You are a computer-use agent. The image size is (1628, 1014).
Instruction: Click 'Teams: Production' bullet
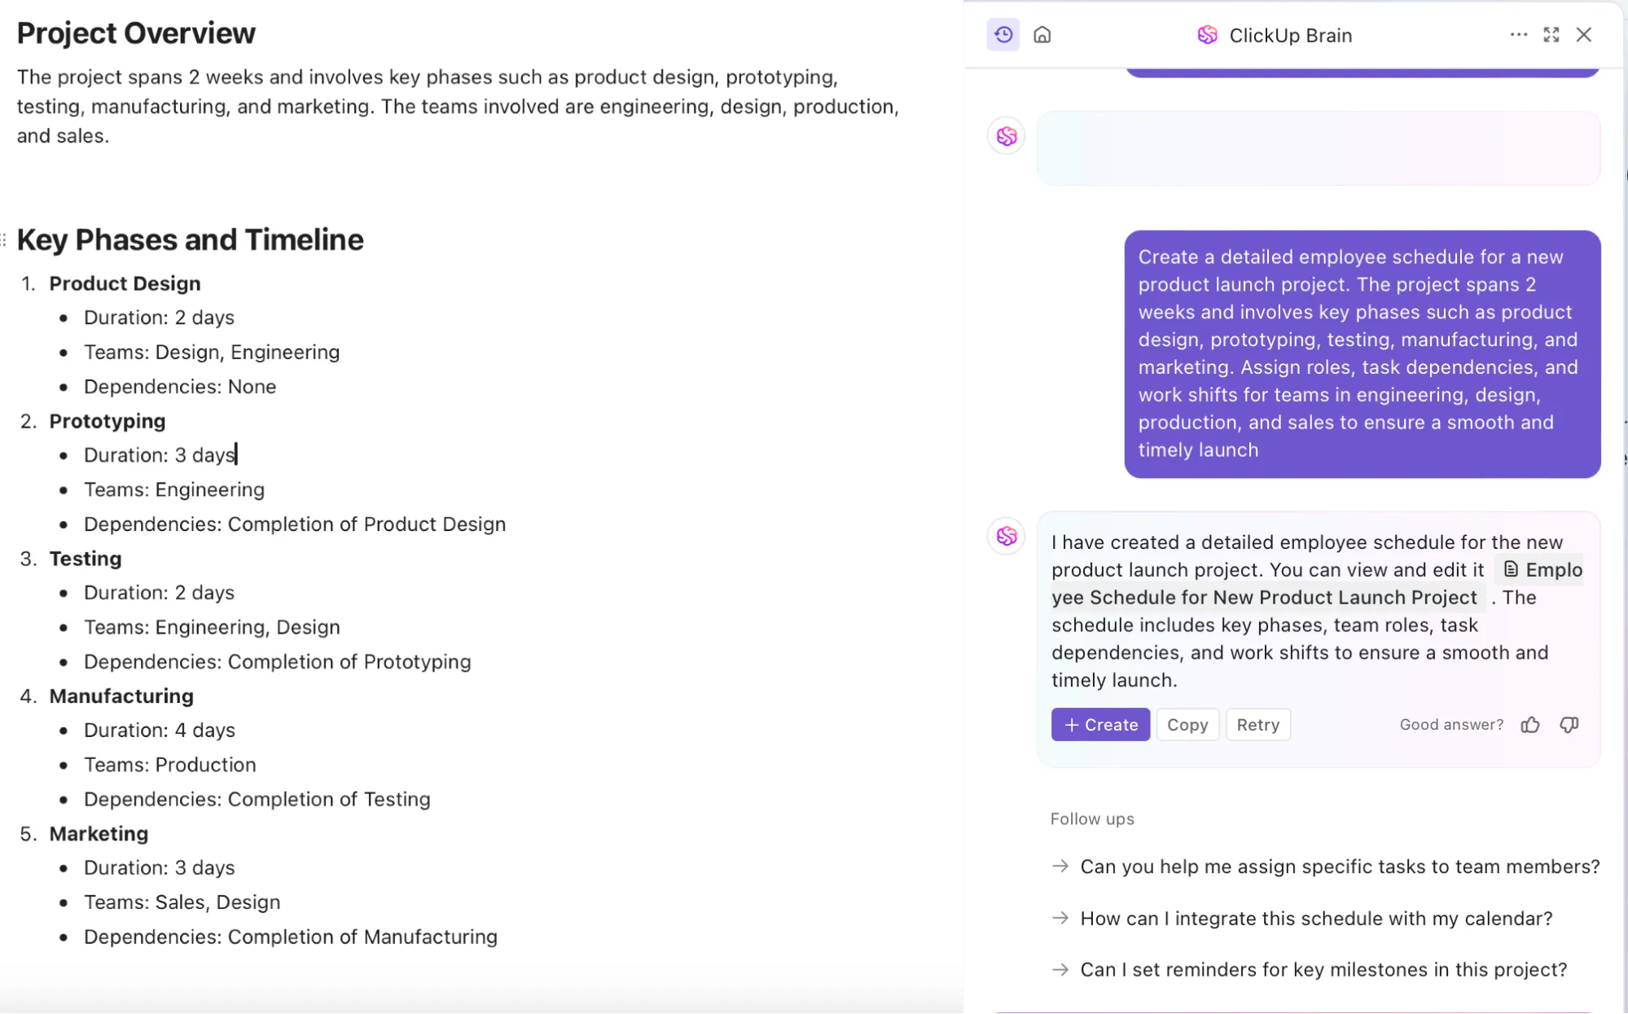click(170, 765)
